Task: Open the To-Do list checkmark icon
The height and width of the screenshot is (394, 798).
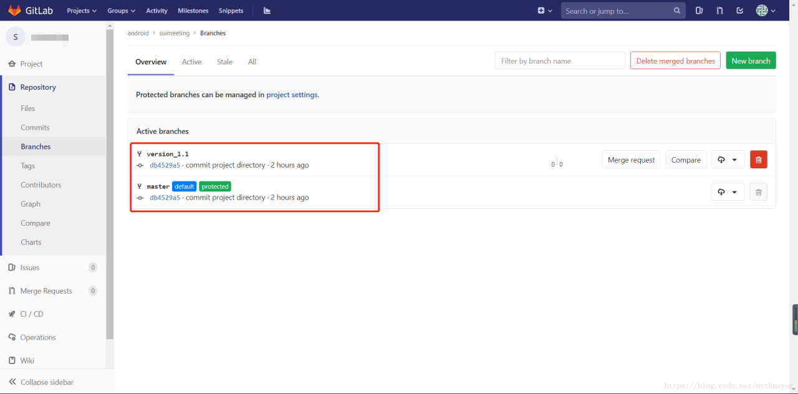Action: click(x=740, y=11)
